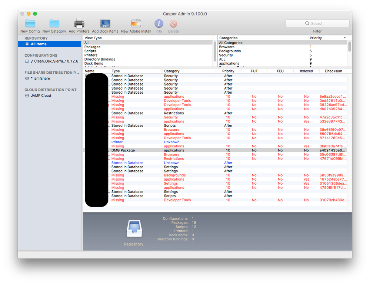Select the All Items repository icon
Viewport: 370px width, 284px height.
tap(27, 44)
